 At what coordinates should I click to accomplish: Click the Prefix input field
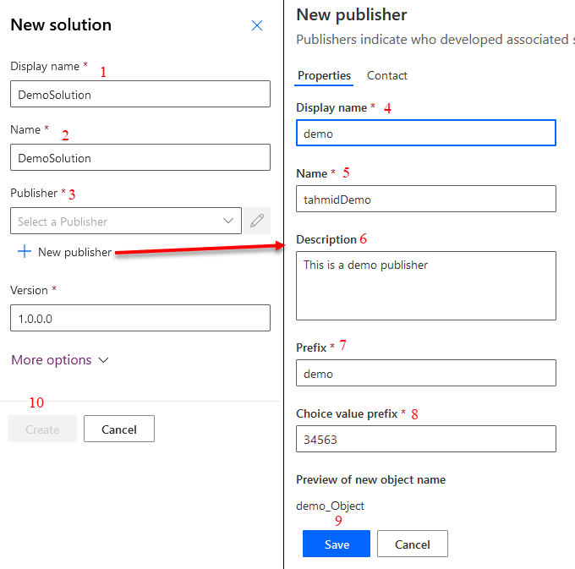[x=426, y=374]
